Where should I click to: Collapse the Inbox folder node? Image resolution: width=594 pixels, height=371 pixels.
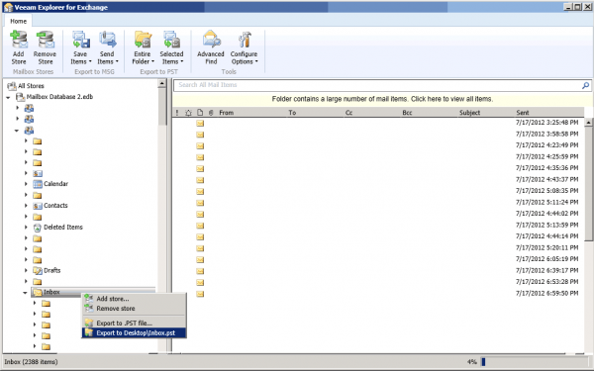coord(25,293)
